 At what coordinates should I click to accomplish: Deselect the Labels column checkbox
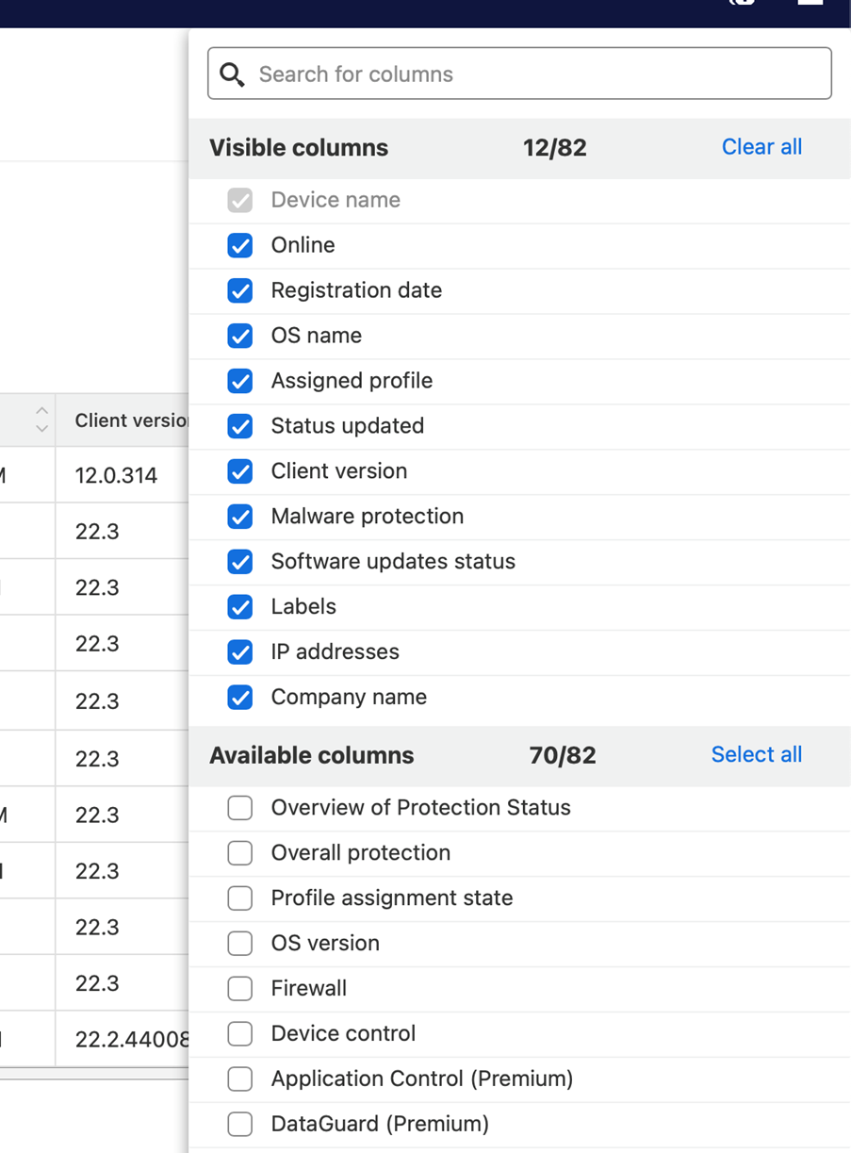[x=240, y=607]
